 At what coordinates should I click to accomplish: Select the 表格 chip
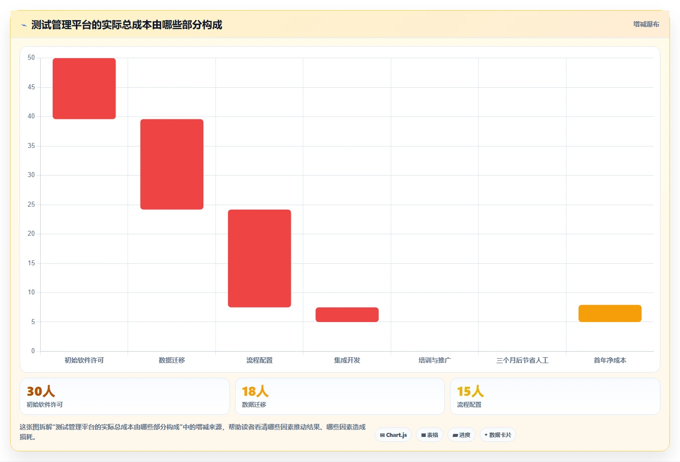[x=429, y=435]
